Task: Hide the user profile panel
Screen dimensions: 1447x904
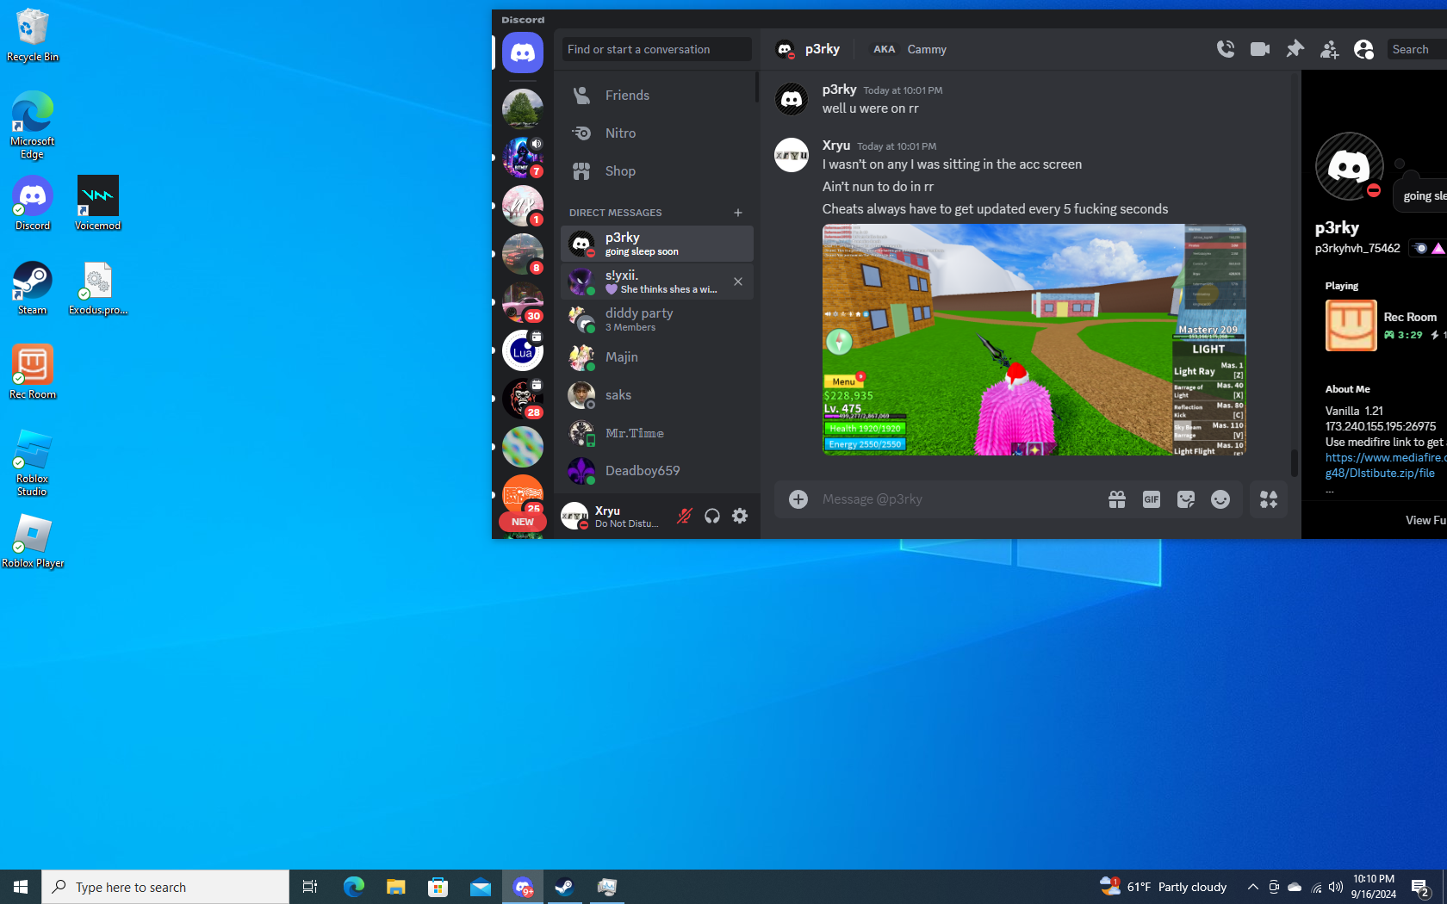Action: pyautogui.click(x=1363, y=49)
